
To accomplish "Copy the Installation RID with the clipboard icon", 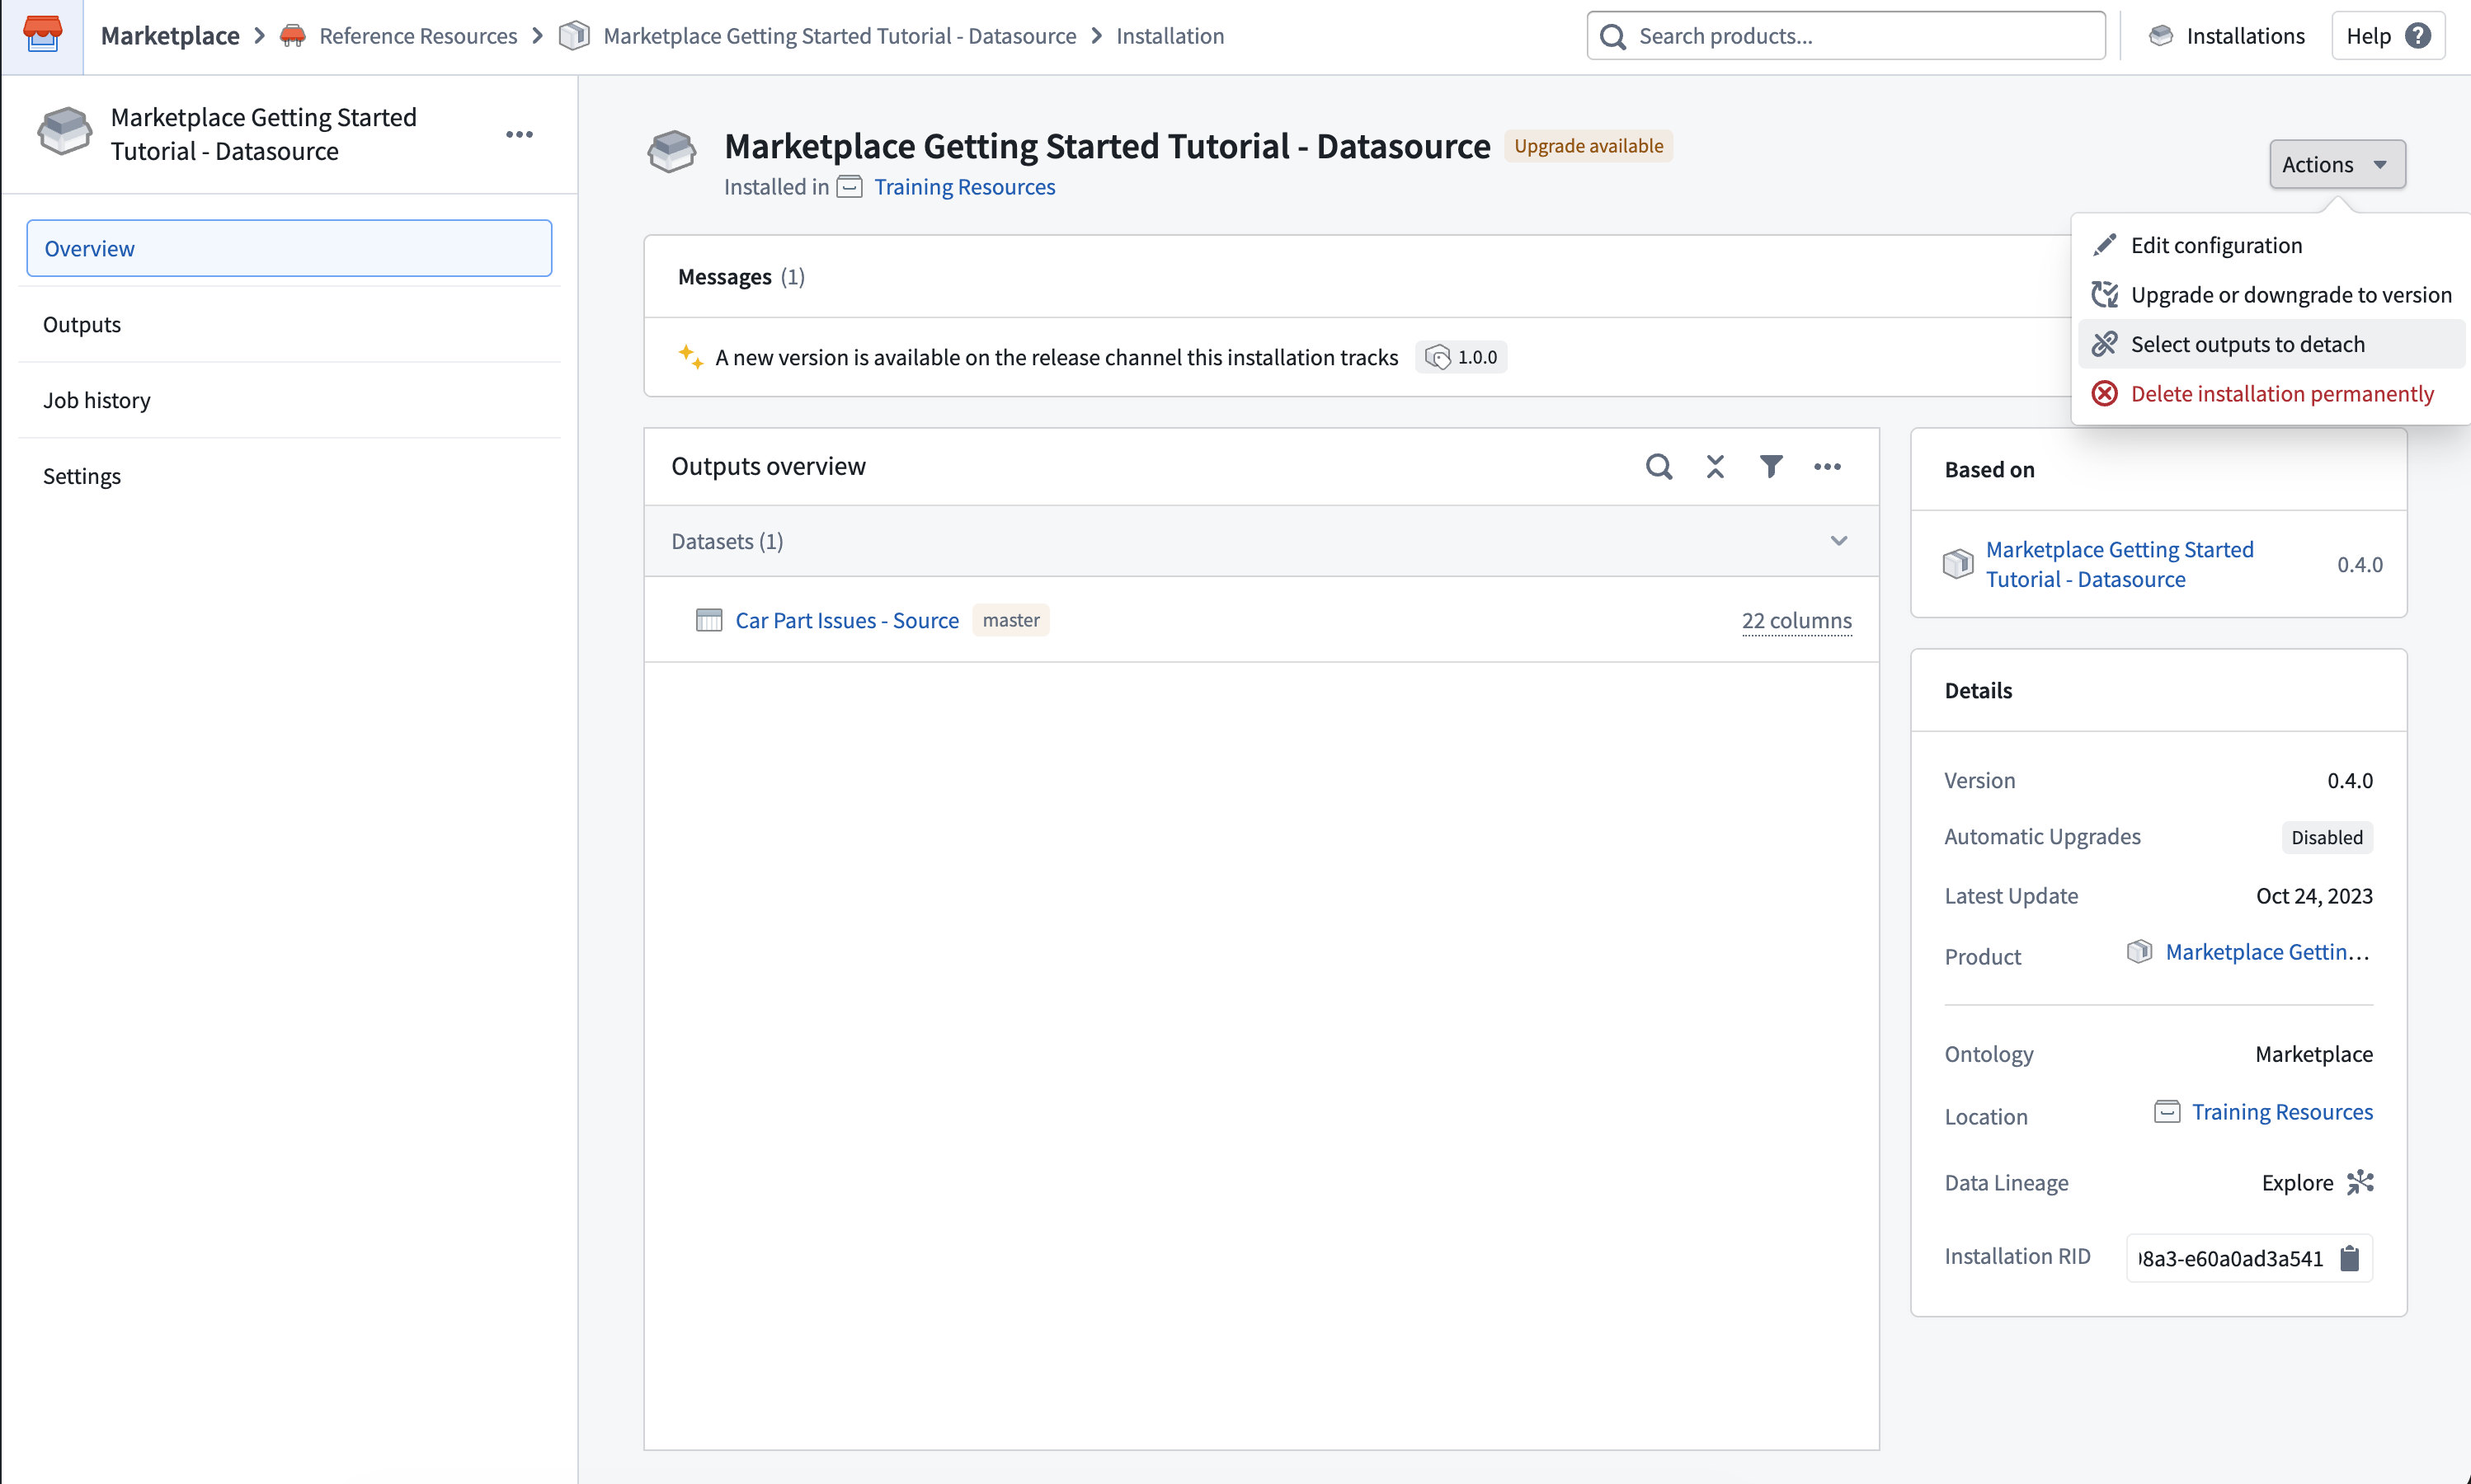I will [x=2350, y=1258].
